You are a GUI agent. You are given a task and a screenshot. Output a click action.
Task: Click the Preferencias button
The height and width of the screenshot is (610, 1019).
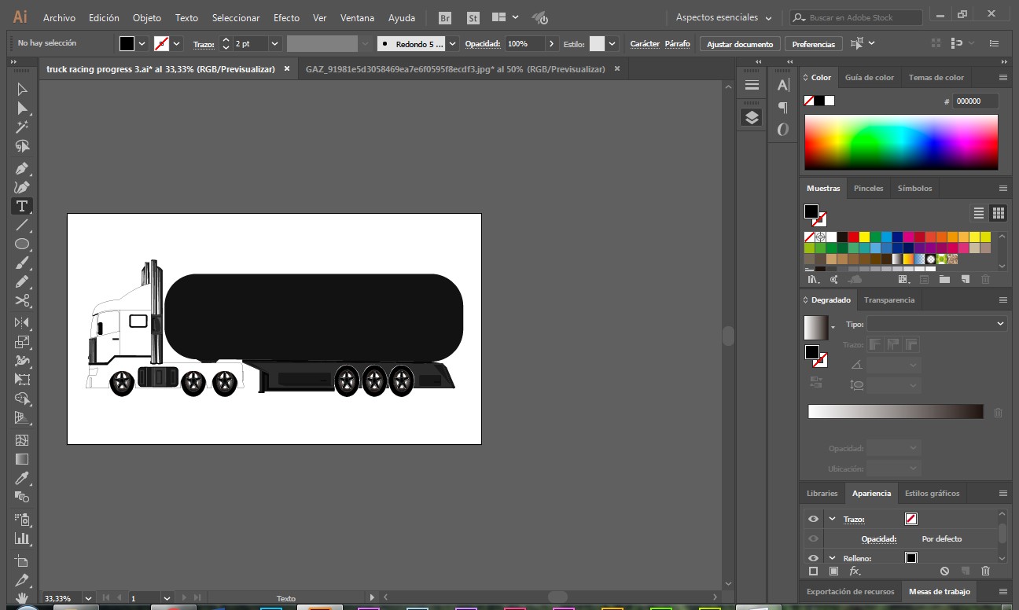[813, 44]
